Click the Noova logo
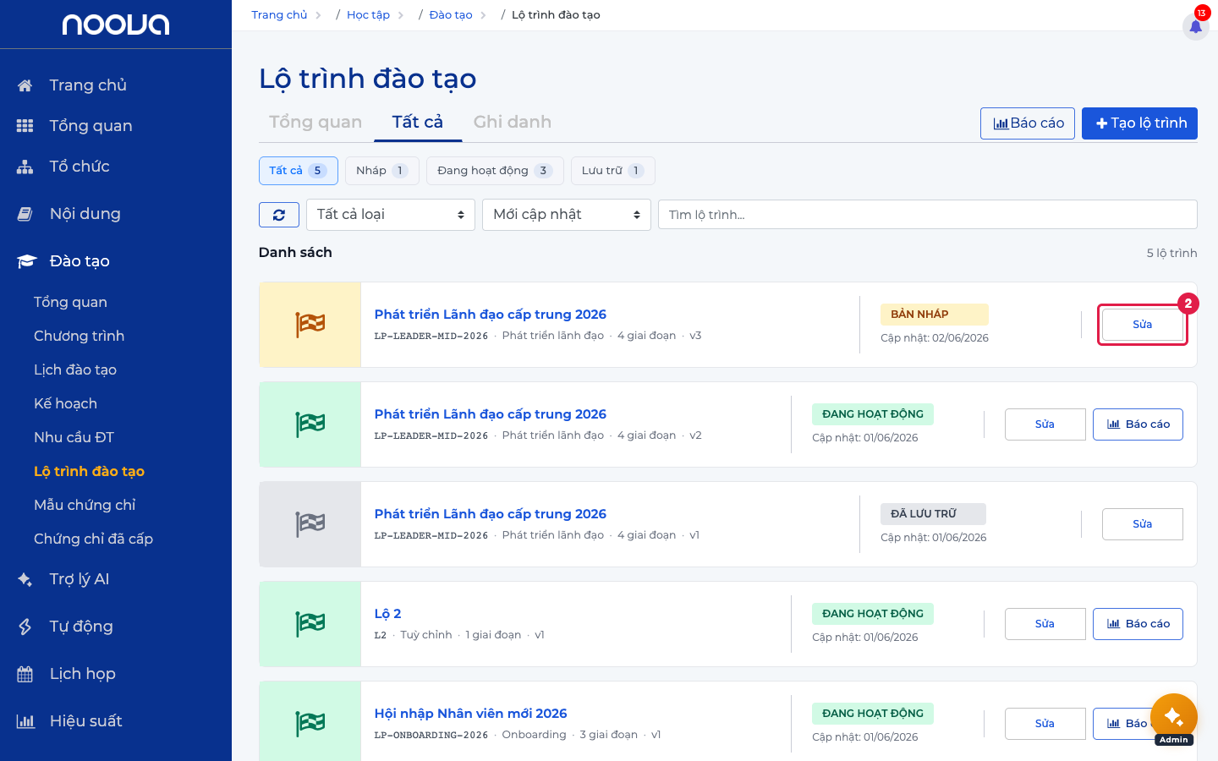 116,25
